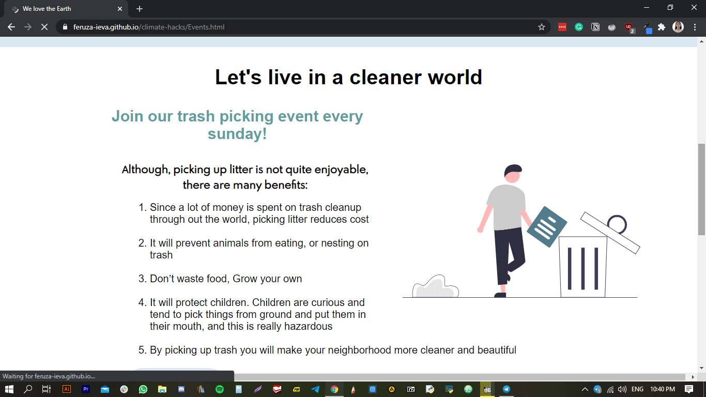Open Wi-Fi network settings in the tray
The width and height of the screenshot is (706, 397).
(610, 389)
